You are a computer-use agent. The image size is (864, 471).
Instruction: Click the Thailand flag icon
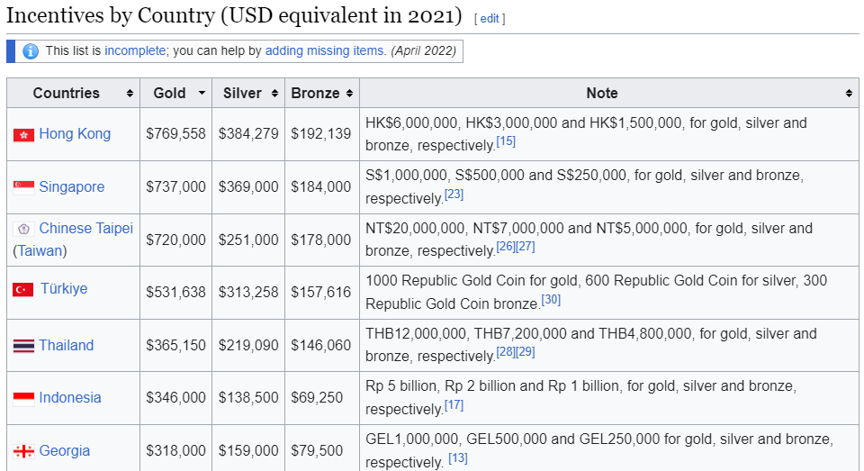(23, 346)
